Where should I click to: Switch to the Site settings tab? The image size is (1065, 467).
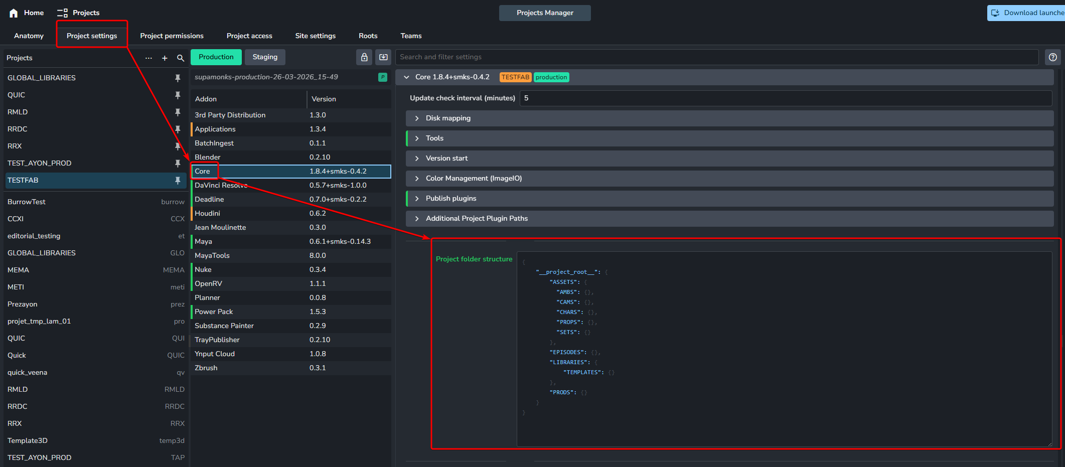(x=315, y=36)
